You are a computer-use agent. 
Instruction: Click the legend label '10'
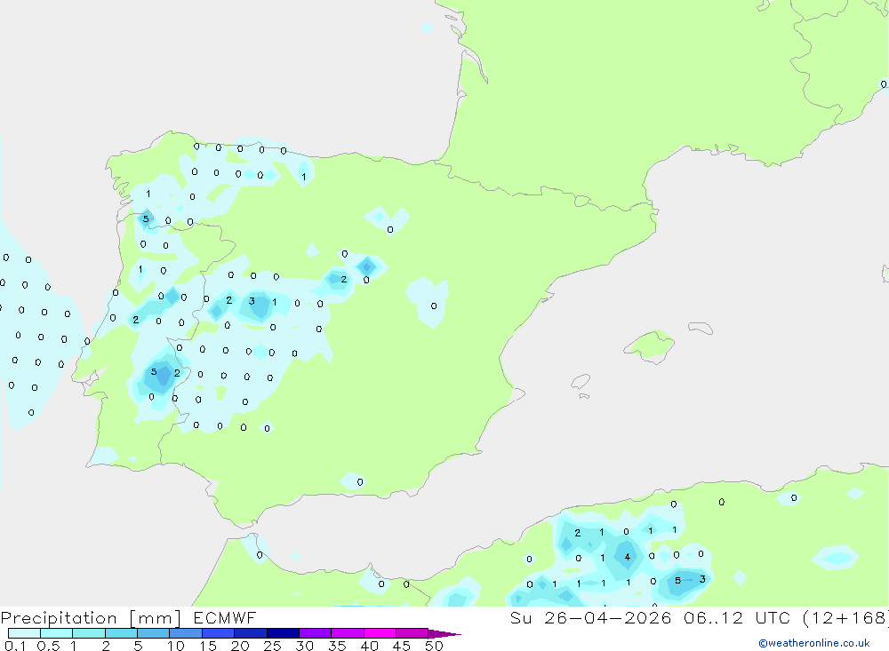(175, 646)
